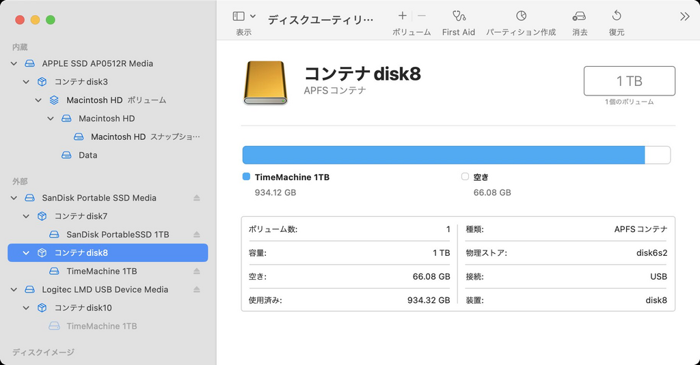Collapse the Logitec LMD USB Device Media row
This screenshot has height=365, width=700.
tap(14, 290)
